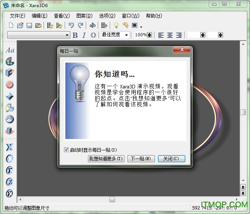Image resolution: width=250 pixels, height=214 pixels.
Task: Toggle Italic formatting
Action: [x=84, y=35]
